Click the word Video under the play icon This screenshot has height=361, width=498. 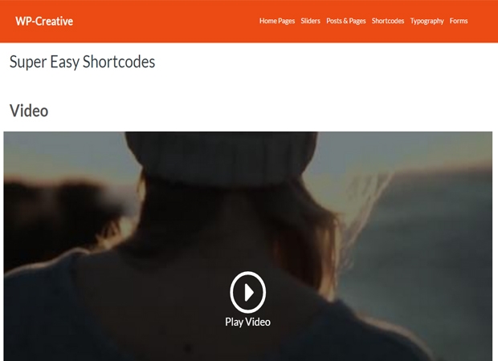click(x=258, y=322)
